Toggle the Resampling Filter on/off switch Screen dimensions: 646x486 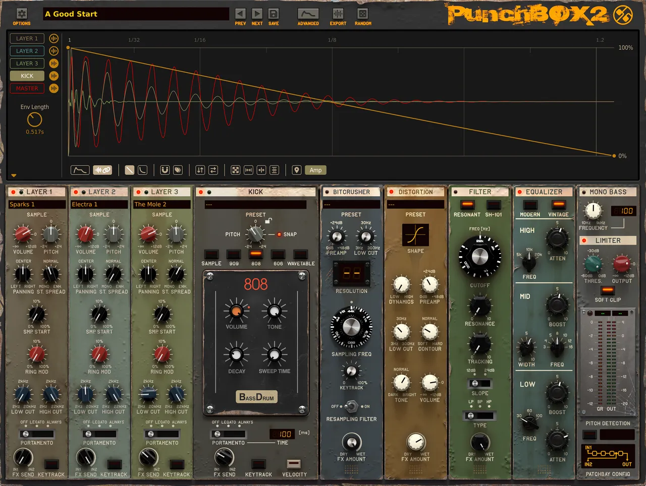click(351, 406)
